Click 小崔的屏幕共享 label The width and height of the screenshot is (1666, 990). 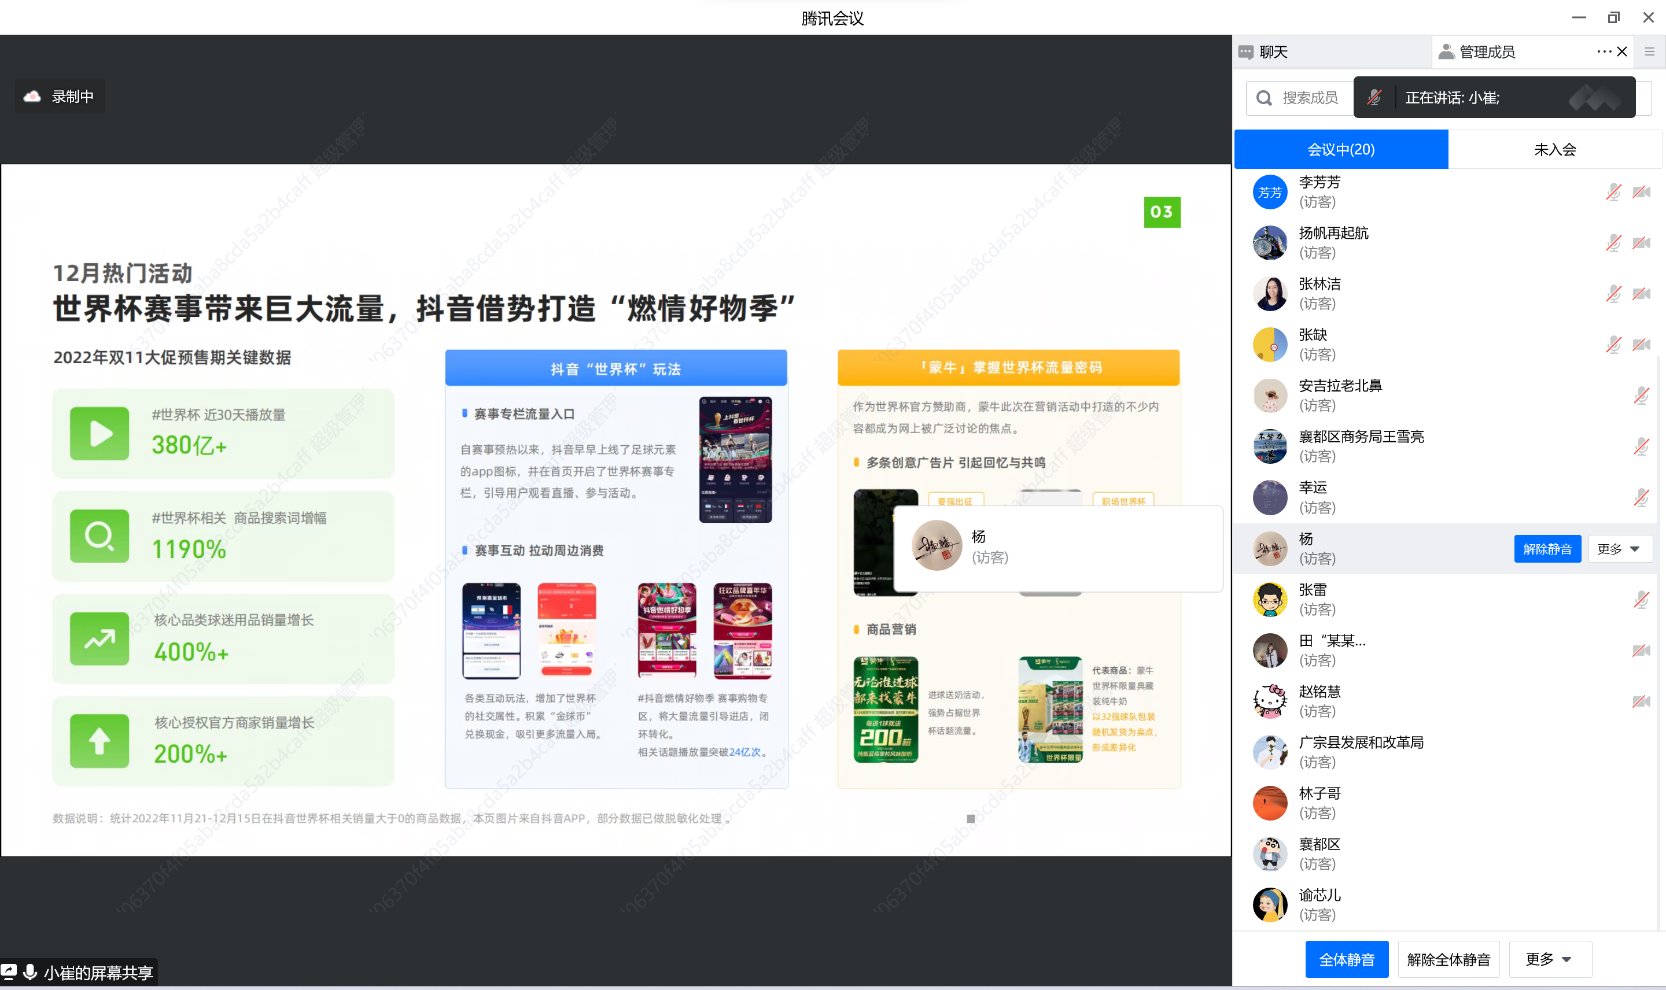[99, 973]
